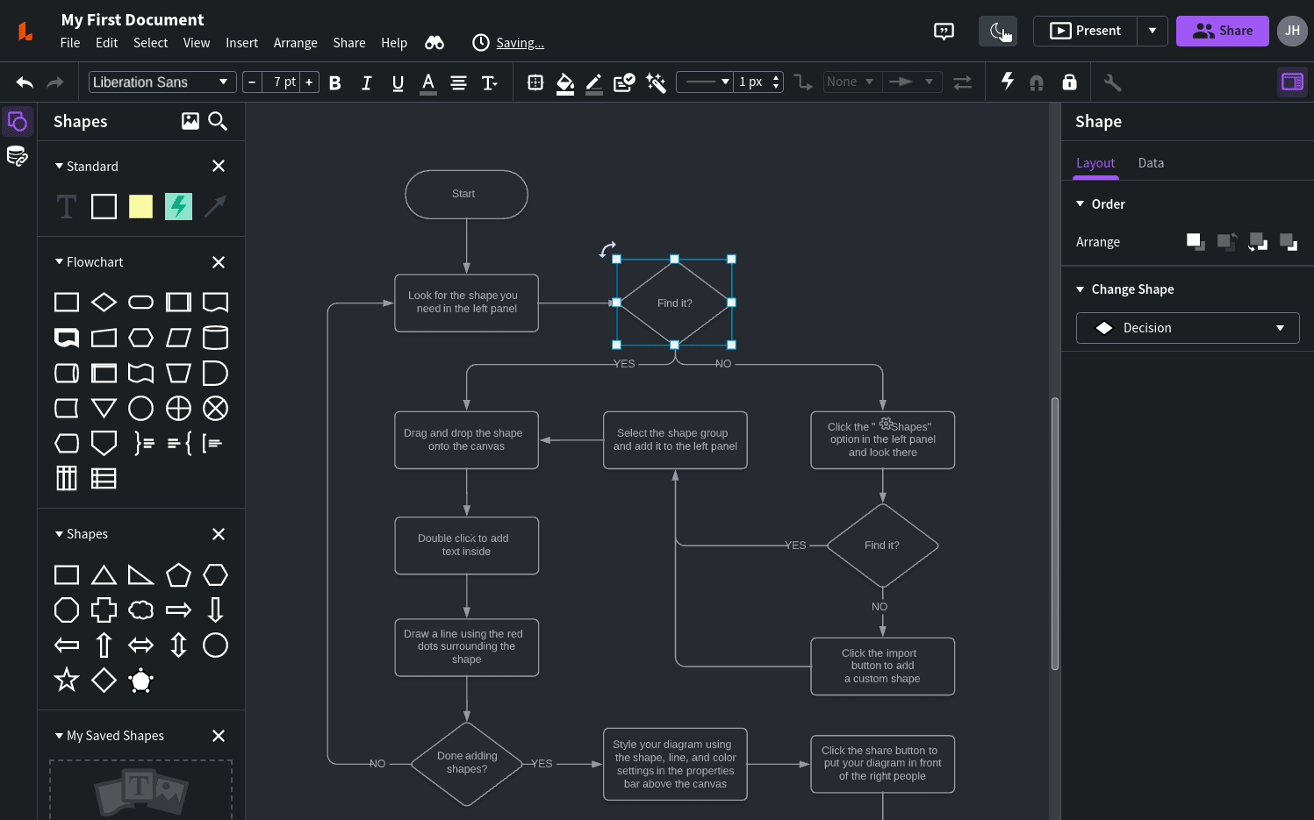Open the text options T icon

(x=490, y=82)
